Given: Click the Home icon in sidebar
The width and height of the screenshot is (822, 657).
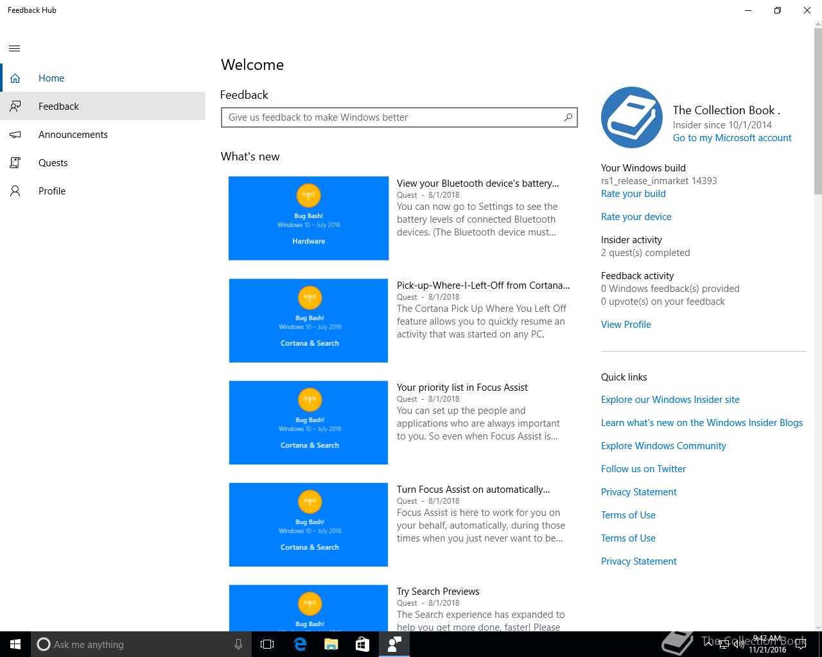Looking at the screenshot, I should click(15, 78).
